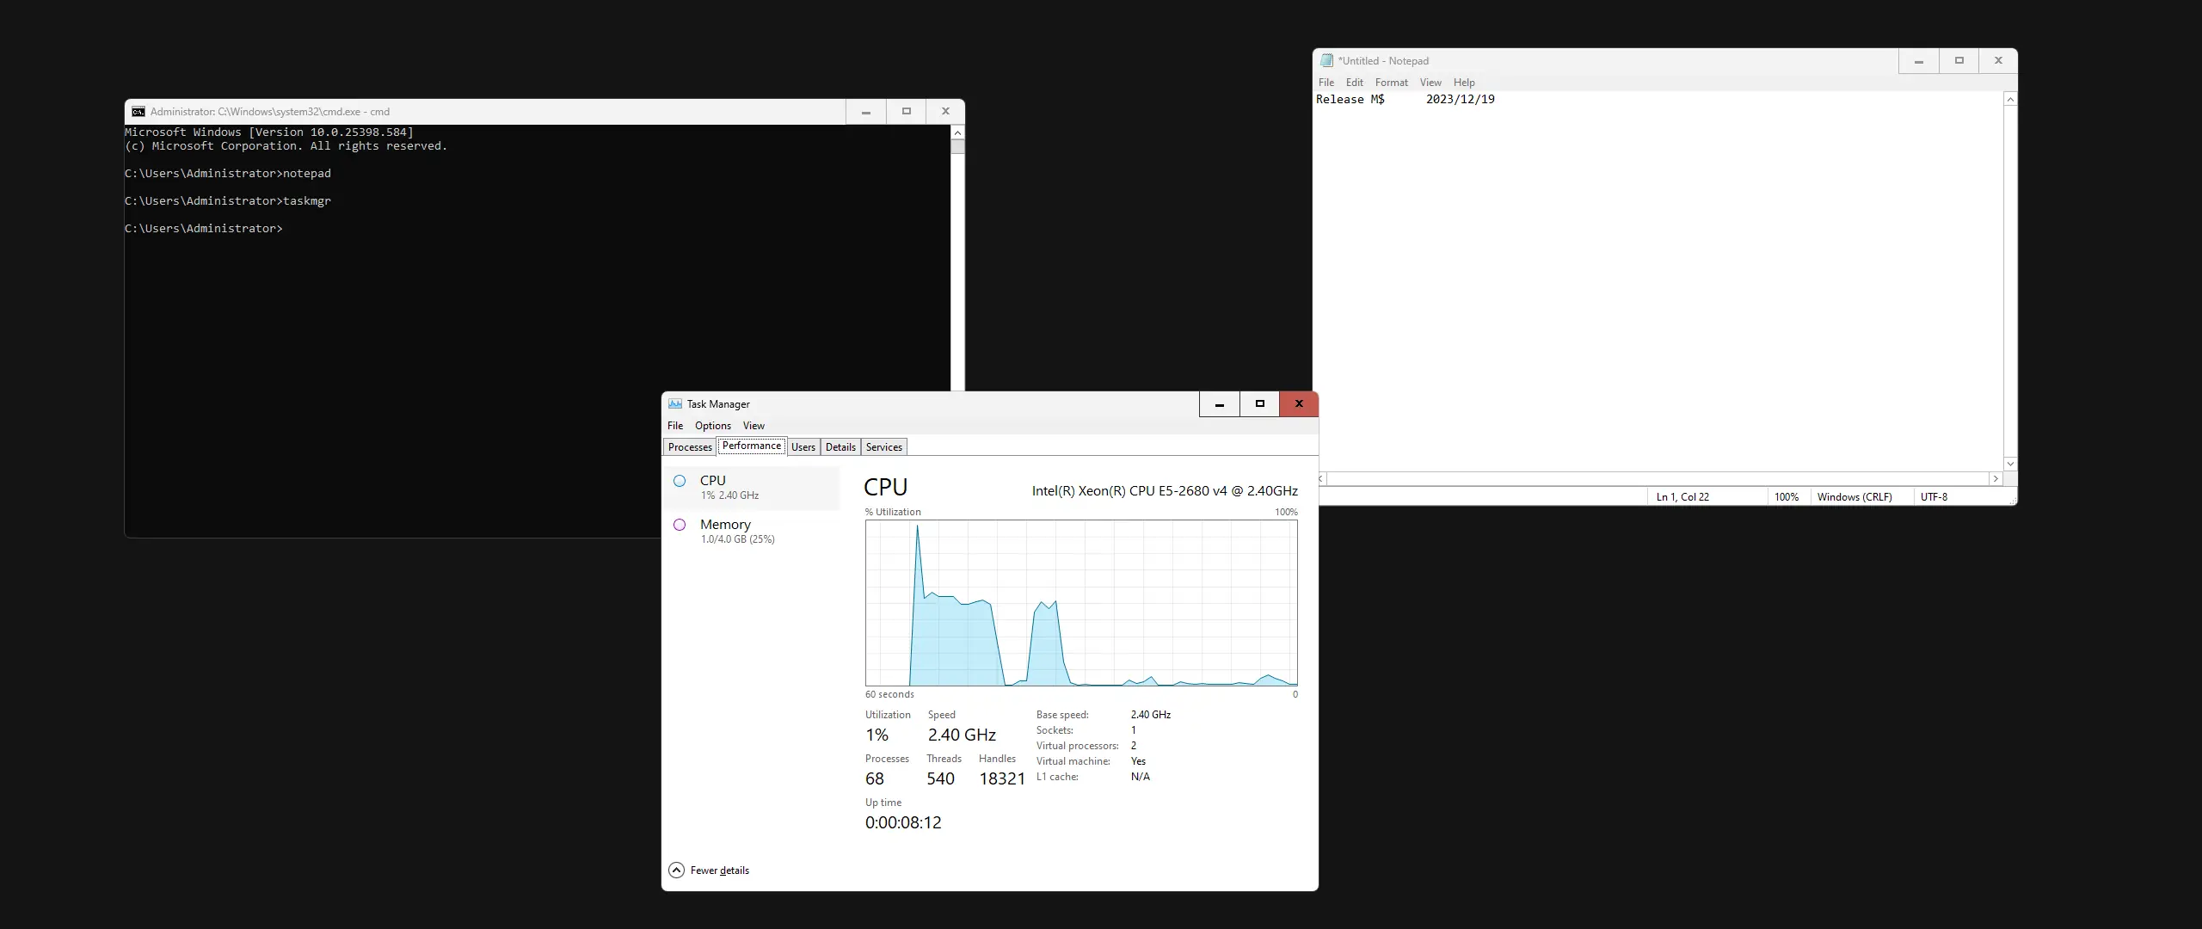Click Notepad vertical scrollbar down arrow

click(x=2010, y=464)
